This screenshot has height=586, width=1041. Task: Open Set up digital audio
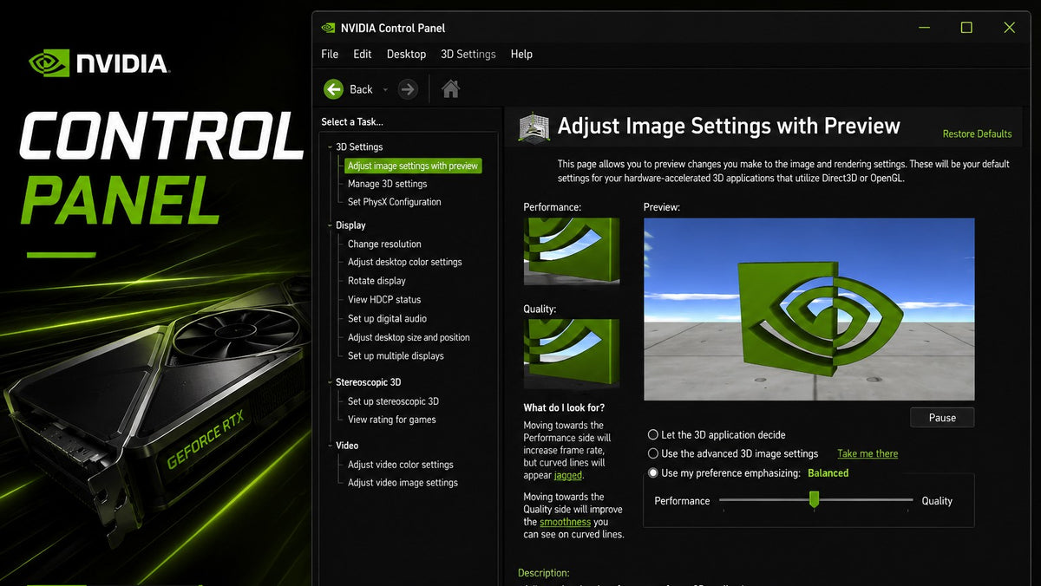tap(387, 319)
